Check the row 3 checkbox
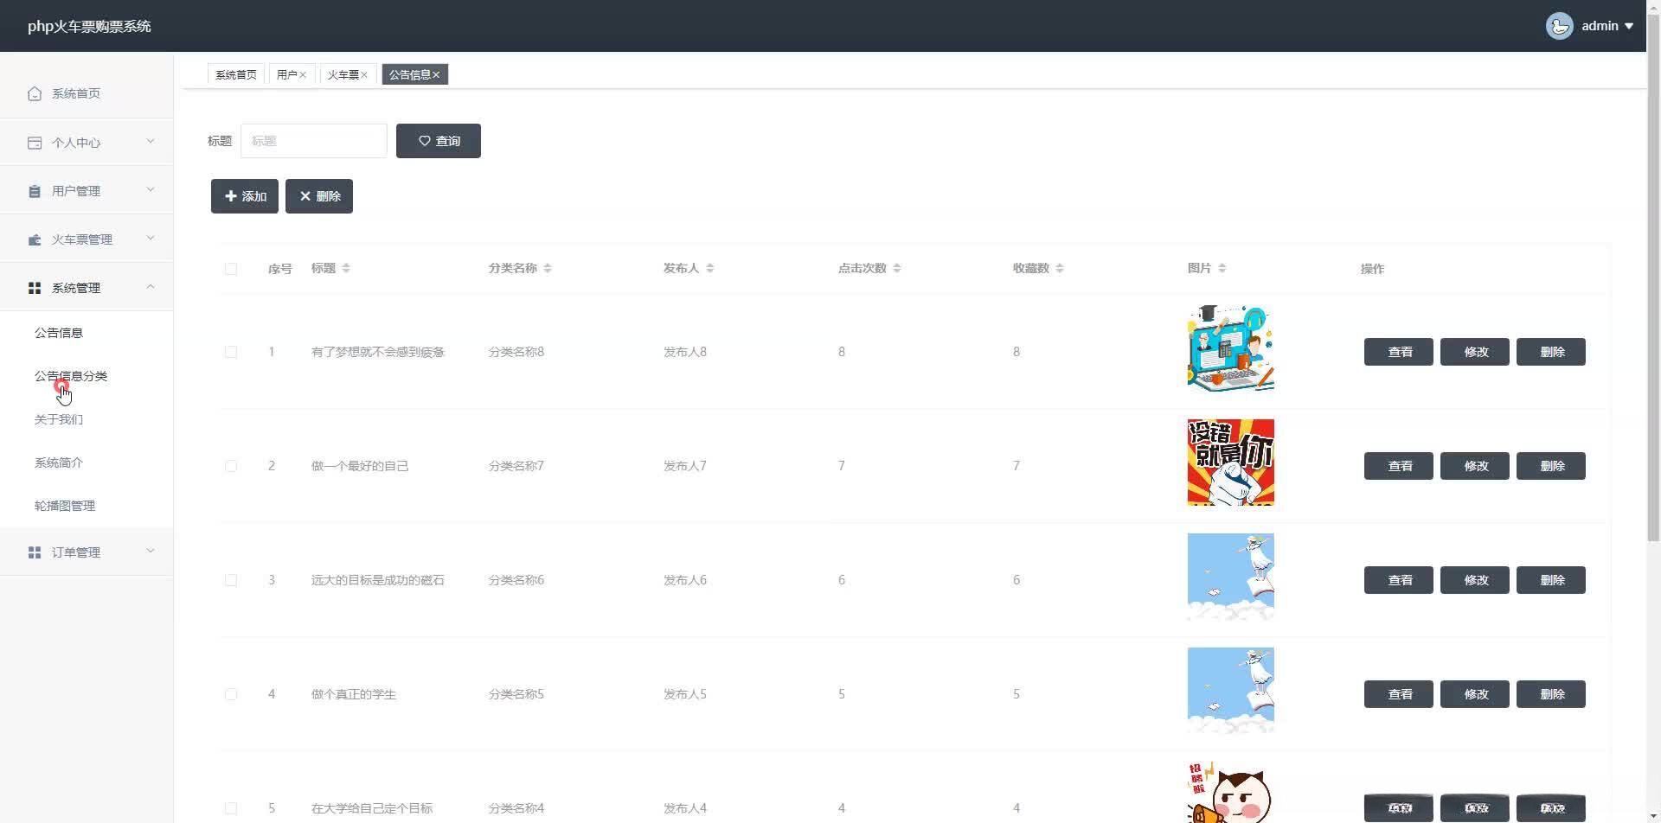The width and height of the screenshot is (1661, 823). point(230,580)
